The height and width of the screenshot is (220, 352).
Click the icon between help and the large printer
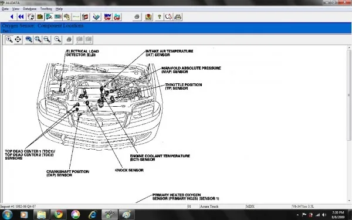click(x=168, y=17)
